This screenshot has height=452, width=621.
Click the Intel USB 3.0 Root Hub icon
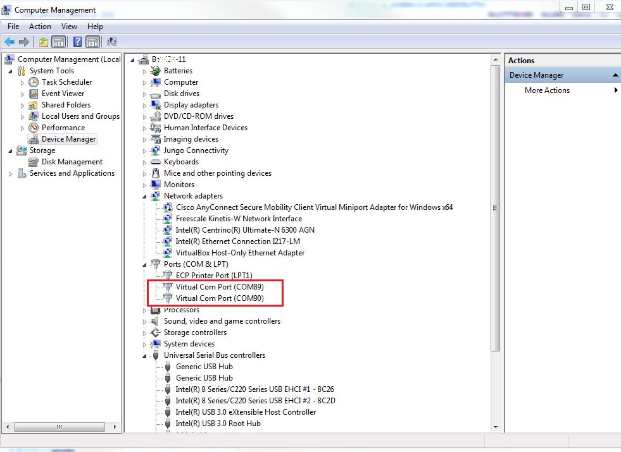click(168, 424)
